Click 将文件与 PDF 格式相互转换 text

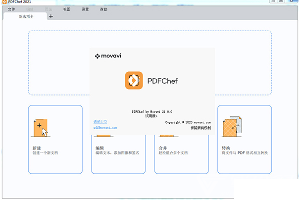(x=245, y=152)
